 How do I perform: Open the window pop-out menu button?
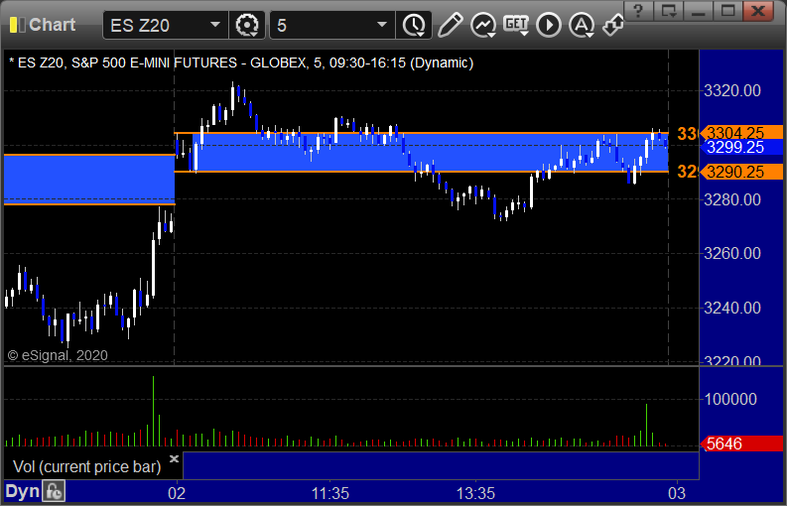click(x=669, y=11)
